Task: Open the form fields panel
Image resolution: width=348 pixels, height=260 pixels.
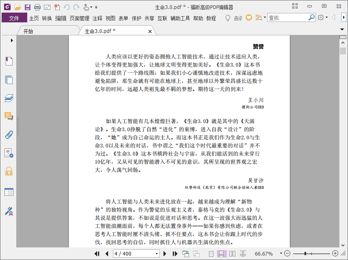Action: [9, 192]
